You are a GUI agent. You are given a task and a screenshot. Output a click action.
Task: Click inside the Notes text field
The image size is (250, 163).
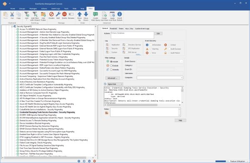click(145, 112)
